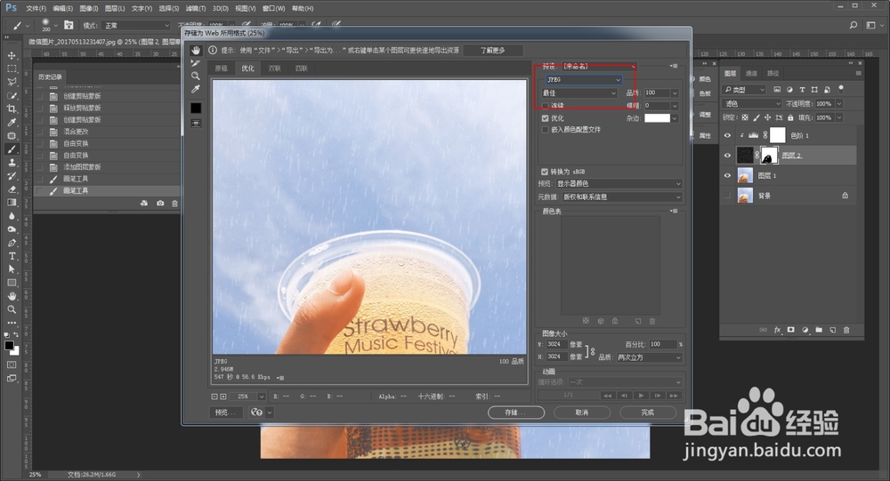Enable 嵌入颜色配置文件 checkbox
Image resolution: width=890 pixels, height=481 pixels.
click(x=546, y=130)
